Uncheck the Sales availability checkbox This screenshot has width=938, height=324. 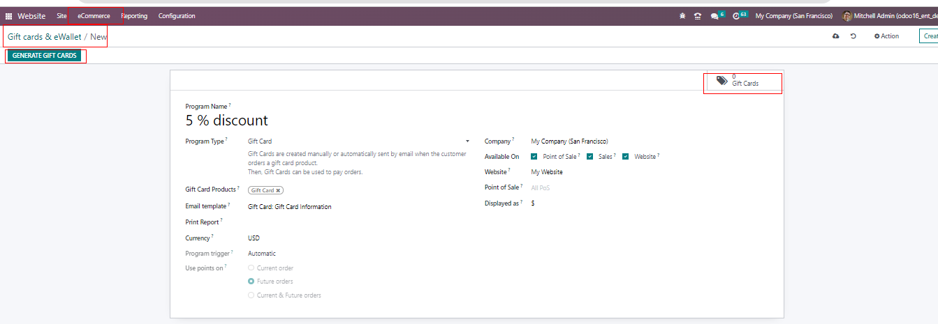(x=590, y=157)
